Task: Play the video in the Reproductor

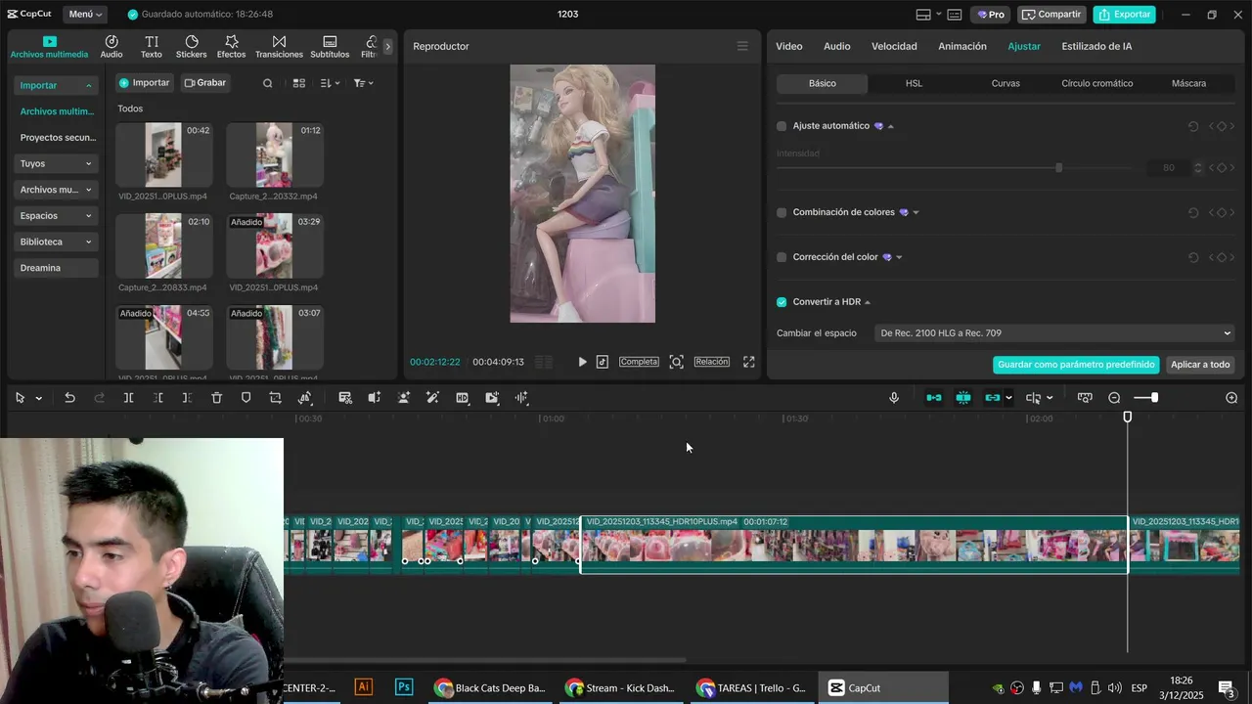Action: pos(582,362)
